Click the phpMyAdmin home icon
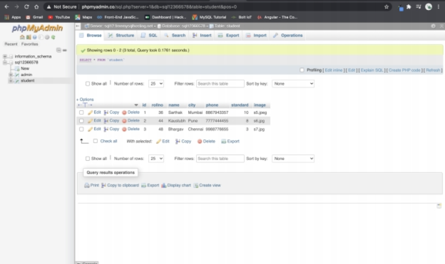This screenshot has width=445, height=264. tap(22, 37)
